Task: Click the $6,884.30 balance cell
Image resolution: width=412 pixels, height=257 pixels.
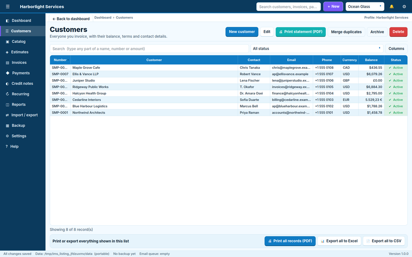Action: (x=371, y=87)
